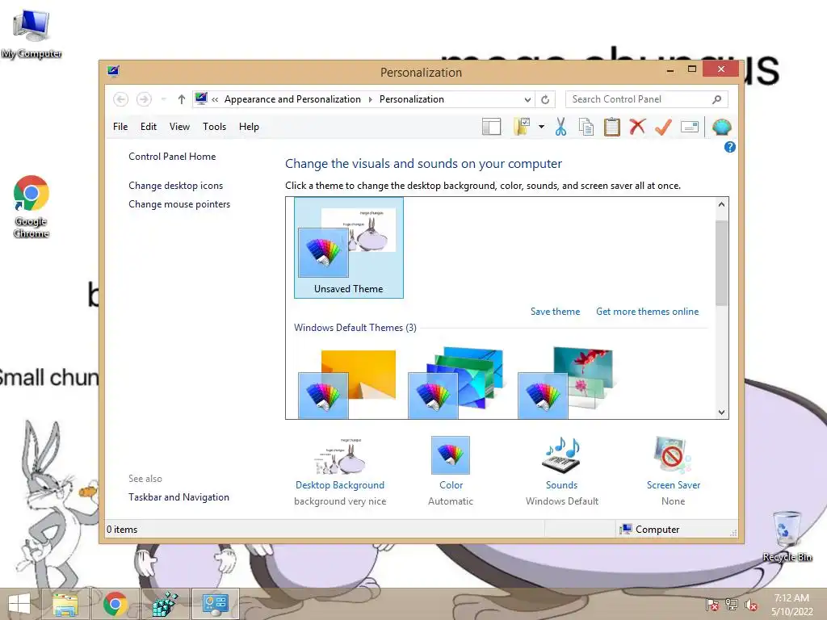Open the blue Help question mark
This screenshot has width=827, height=620.
click(x=729, y=147)
